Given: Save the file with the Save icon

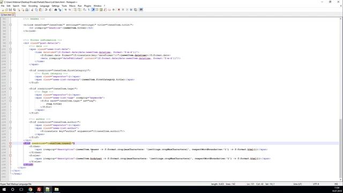Looking at the screenshot, I should point(10,10).
